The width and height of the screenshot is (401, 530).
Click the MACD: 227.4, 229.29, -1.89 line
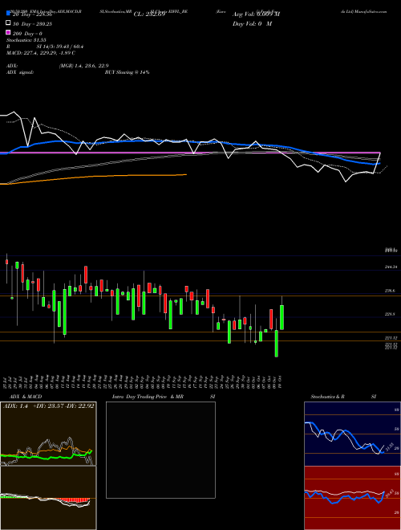click(41, 53)
